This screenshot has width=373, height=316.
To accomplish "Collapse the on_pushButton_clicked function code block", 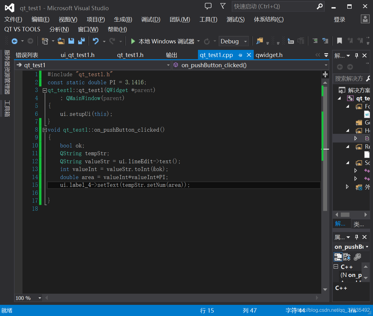I will tap(45, 130).
